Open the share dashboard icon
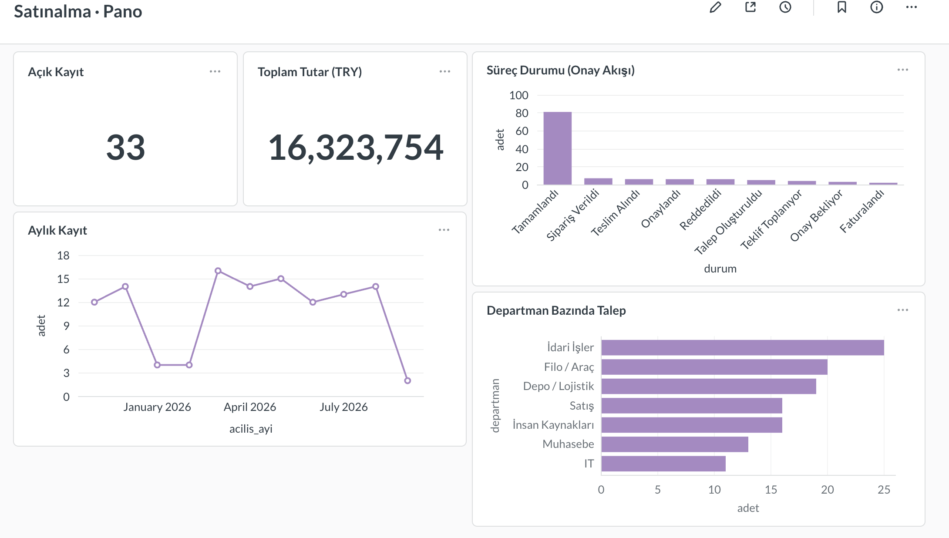Screen dimensions: 949x538 point(750,7)
